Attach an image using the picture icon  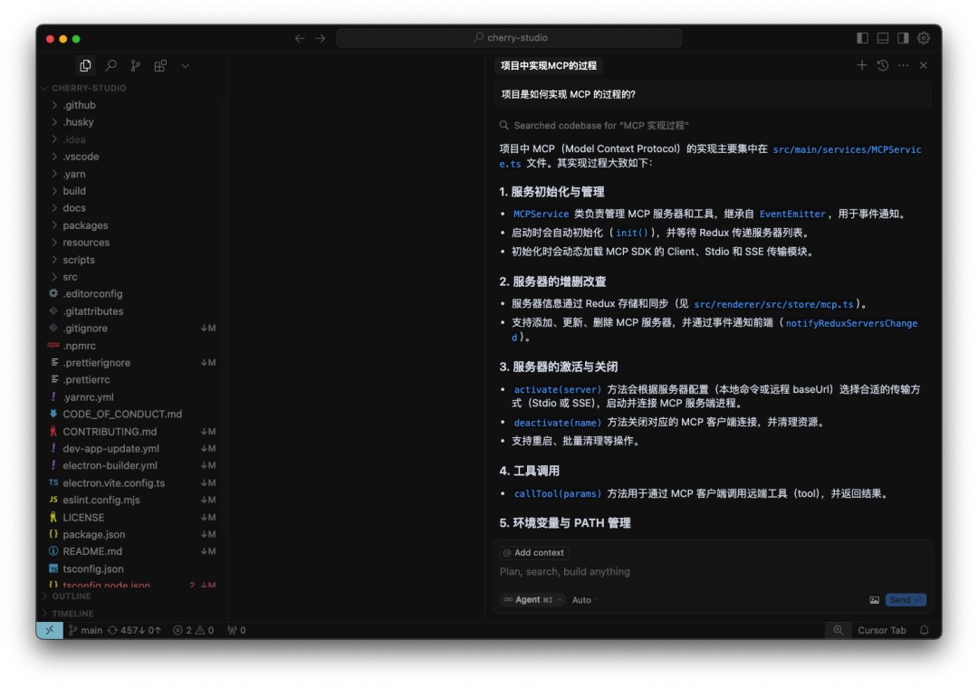875,599
